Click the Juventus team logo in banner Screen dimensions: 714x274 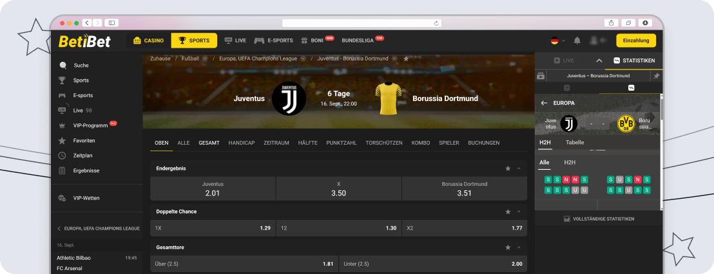pyautogui.click(x=289, y=98)
